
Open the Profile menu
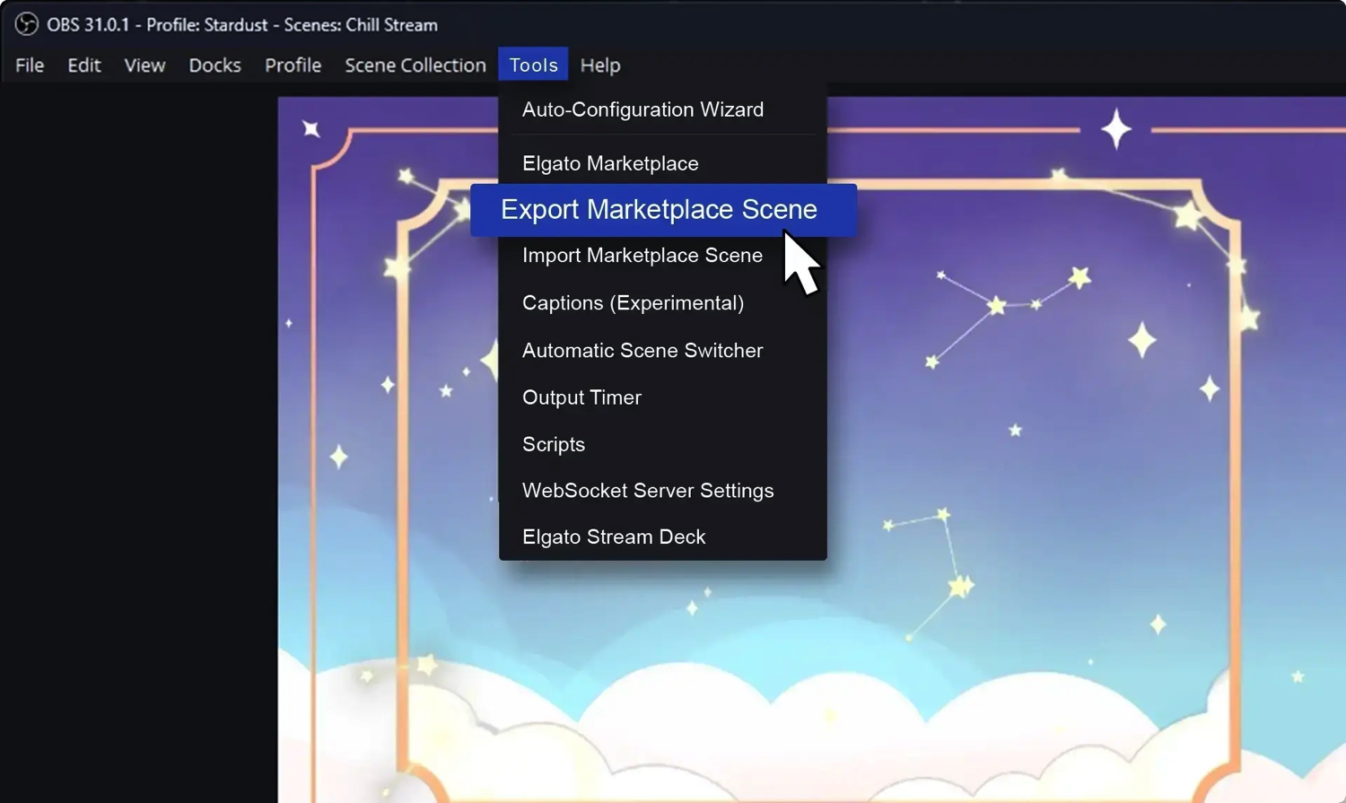(293, 65)
